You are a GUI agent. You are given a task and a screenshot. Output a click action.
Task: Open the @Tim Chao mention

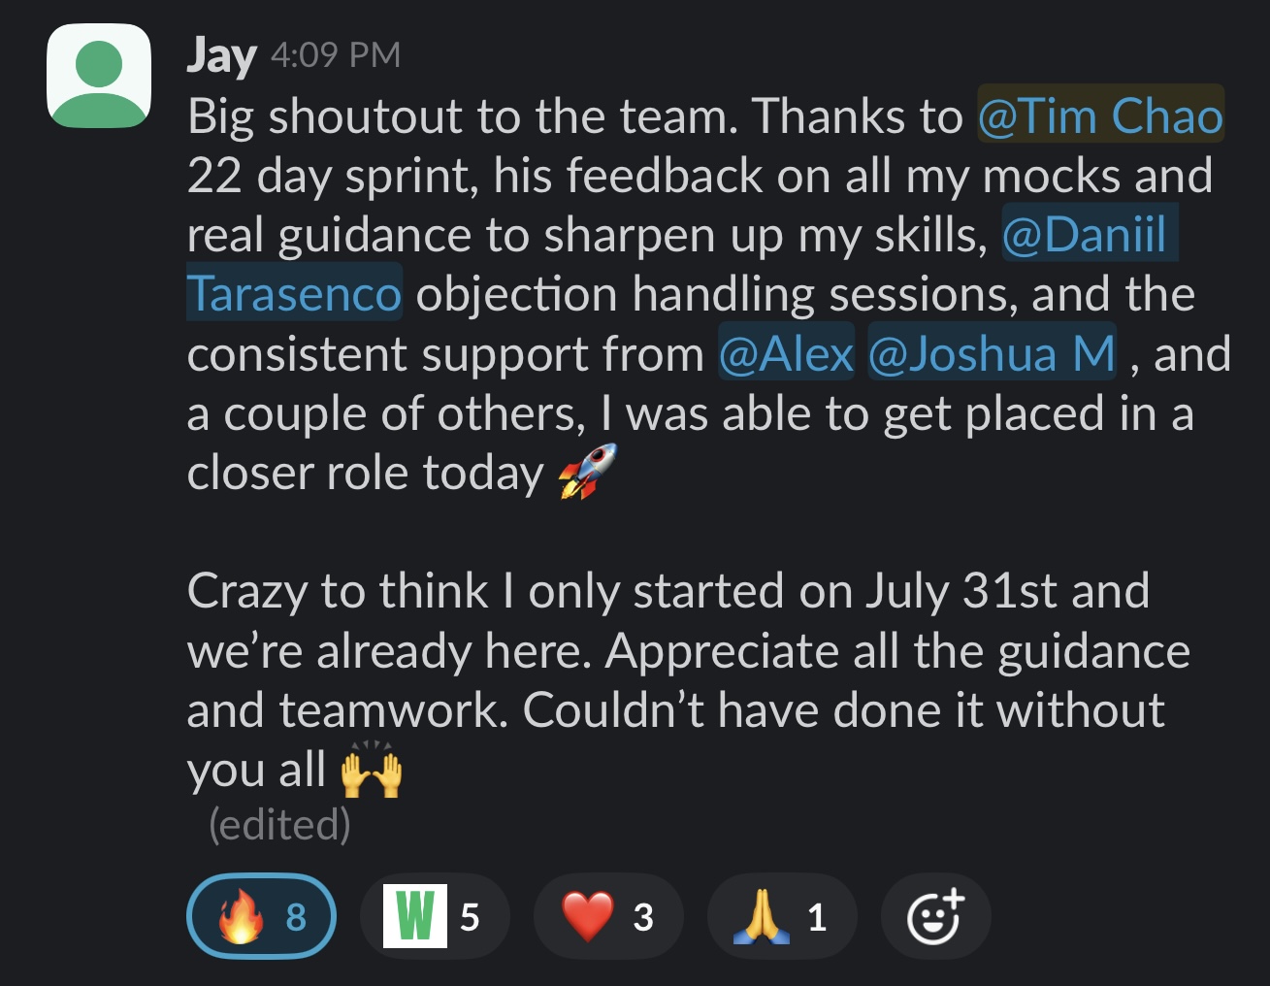coord(1100,115)
